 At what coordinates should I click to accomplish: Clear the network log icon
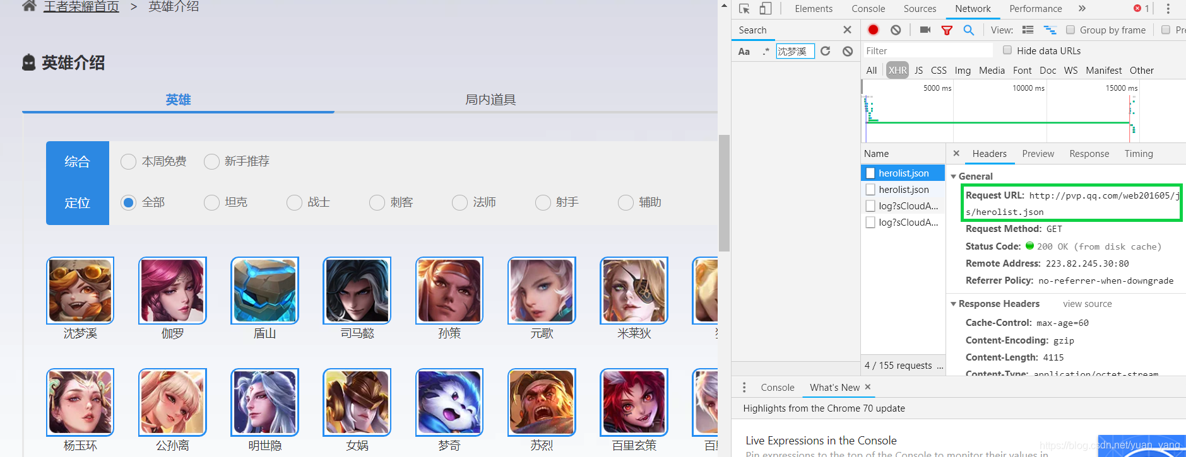coord(896,30)
